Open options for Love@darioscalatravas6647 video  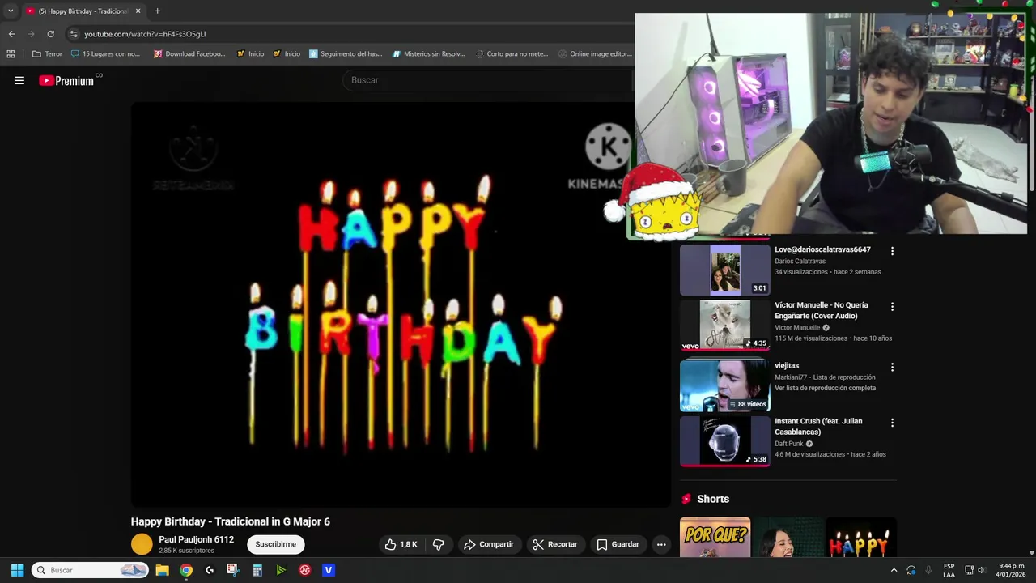[892, 251]
